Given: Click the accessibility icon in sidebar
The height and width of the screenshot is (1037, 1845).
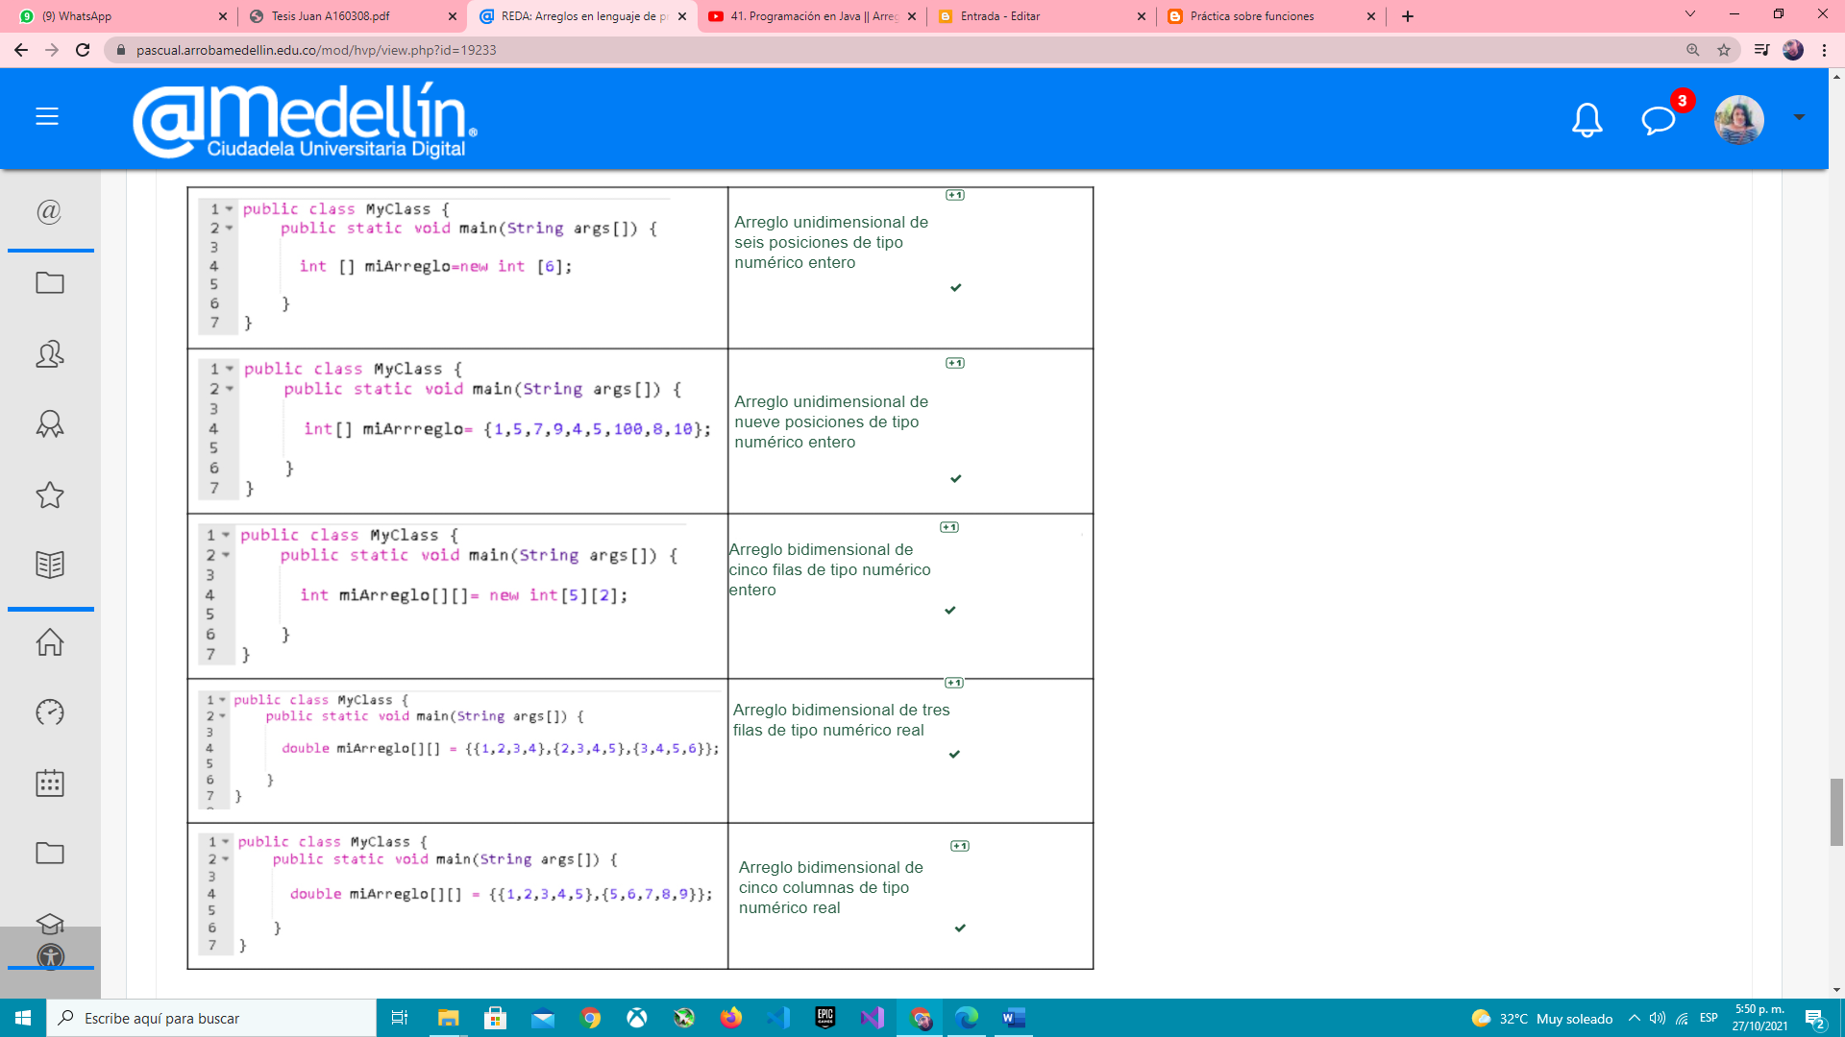Looking at the screenshot, I should (50, 956).
